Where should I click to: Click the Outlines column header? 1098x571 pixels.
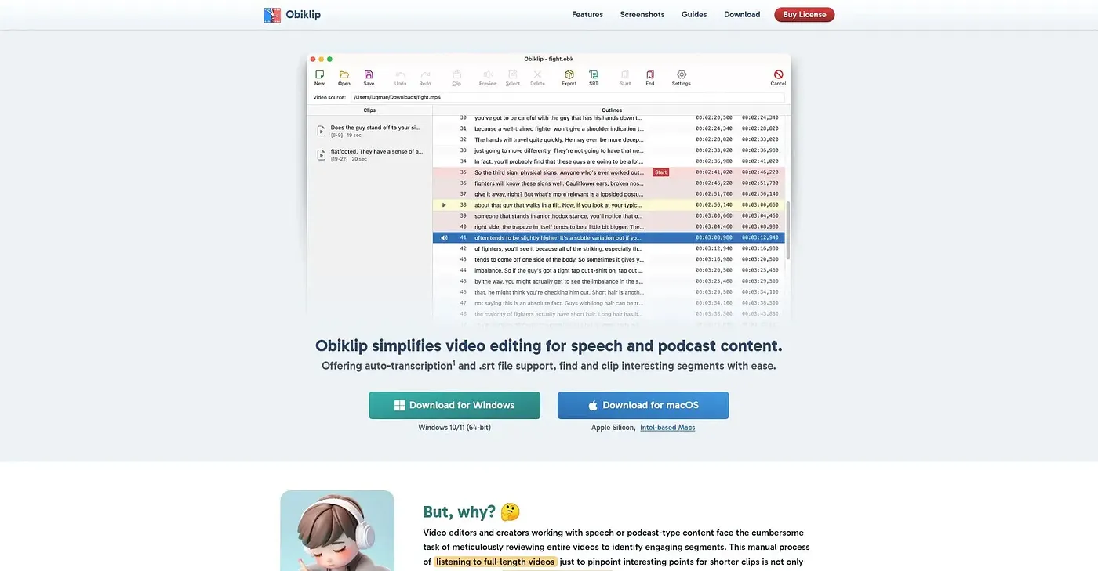[x=612, y=110]
